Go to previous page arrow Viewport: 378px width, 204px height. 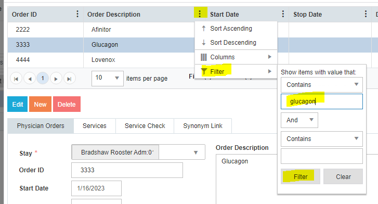pos(30,79)
